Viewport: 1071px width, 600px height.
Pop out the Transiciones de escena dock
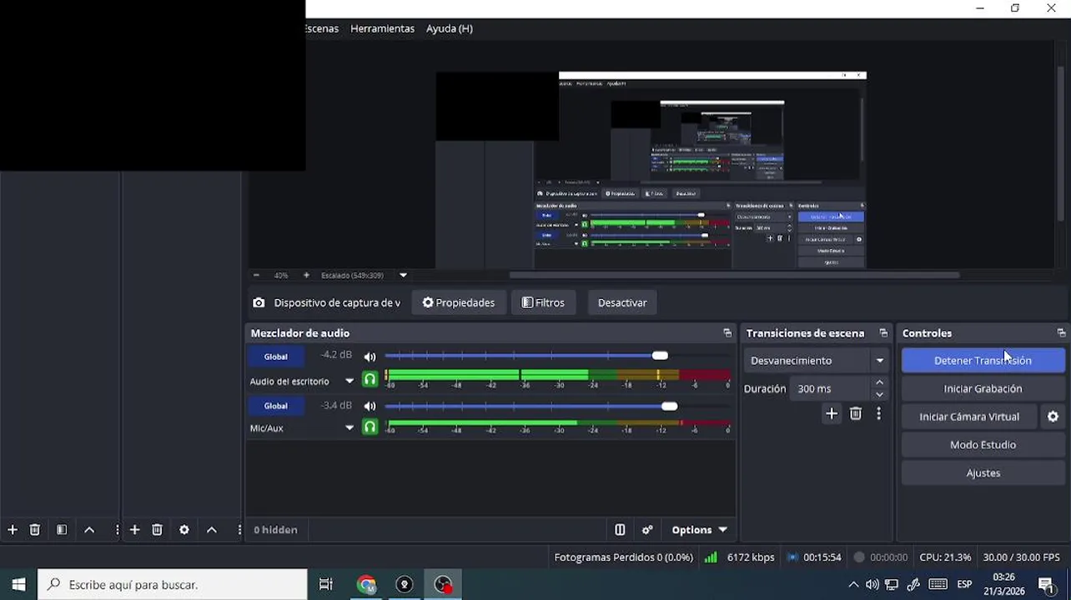point(883,333)
